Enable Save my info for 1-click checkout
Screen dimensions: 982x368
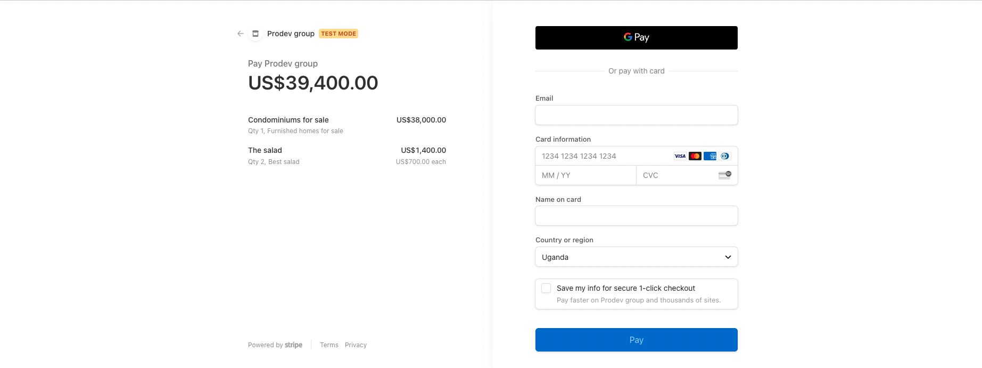tap(546, 288)
